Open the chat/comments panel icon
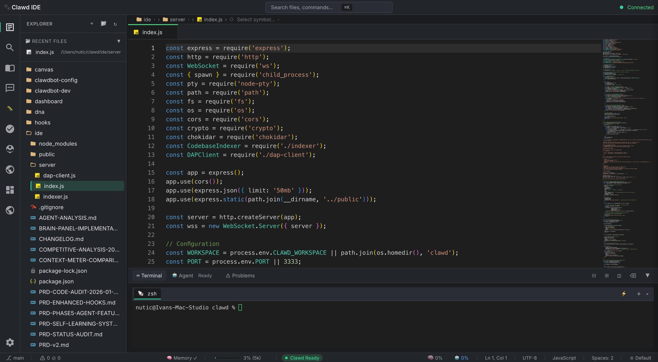Image resolution: width=658 pixels, height=362 pixels. point(10,88)
